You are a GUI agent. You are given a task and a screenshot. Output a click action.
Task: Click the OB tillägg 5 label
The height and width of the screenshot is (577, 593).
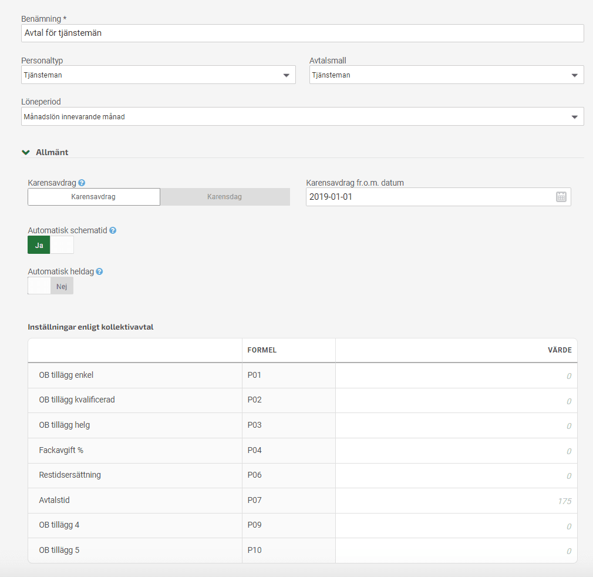pos(59,550)
